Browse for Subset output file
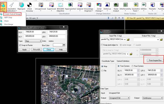The height and width of the screenshot is (104, 164). tap(161, 40)
